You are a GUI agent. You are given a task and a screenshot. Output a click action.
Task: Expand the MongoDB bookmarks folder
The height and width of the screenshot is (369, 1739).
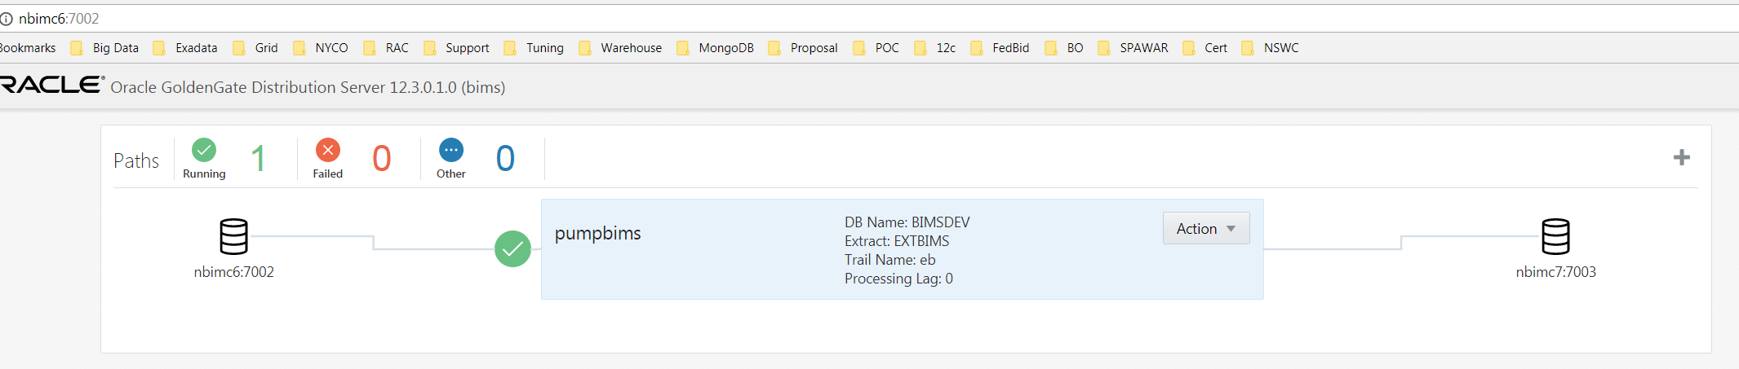[x=716, y=48]
